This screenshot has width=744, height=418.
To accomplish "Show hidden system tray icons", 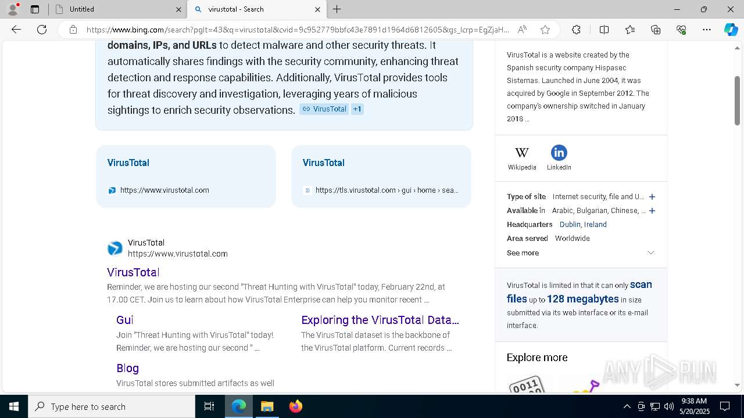I will tap(627, 406).
